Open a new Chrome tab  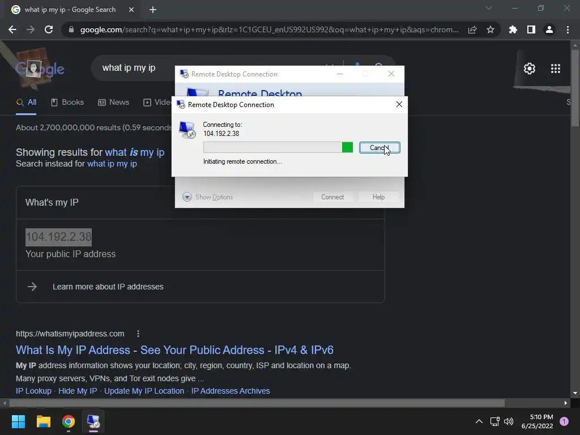click(153, 10)
